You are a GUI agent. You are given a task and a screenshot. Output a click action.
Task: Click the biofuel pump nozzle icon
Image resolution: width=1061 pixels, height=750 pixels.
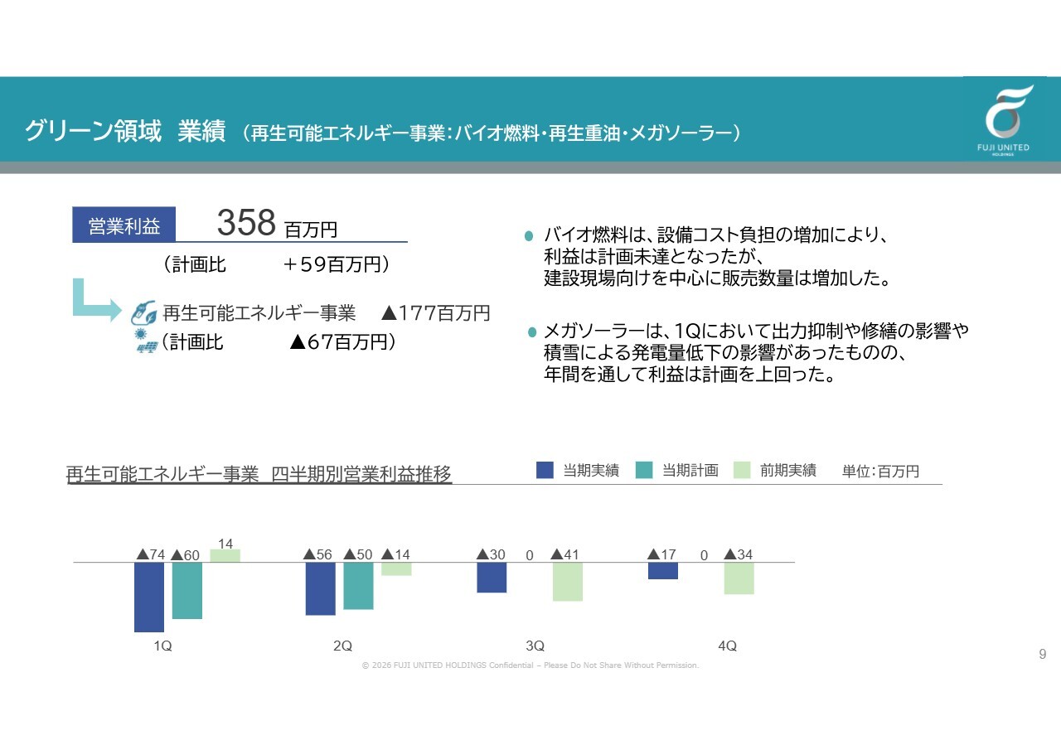click(144, 313)
